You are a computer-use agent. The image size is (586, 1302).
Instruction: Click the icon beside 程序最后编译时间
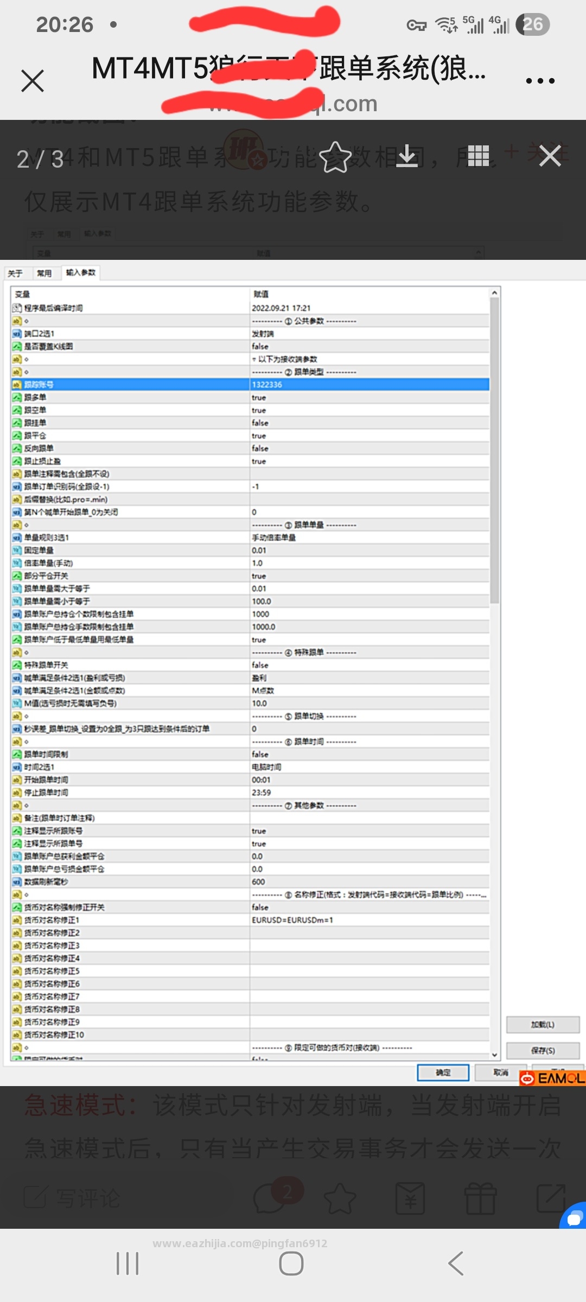point(17,308)
